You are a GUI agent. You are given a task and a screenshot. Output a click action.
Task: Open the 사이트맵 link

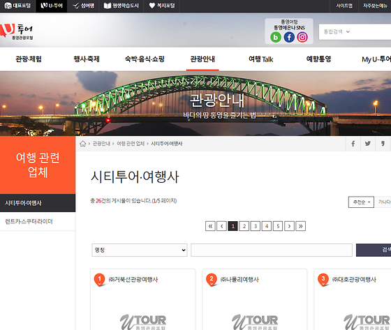coord(344,6)
